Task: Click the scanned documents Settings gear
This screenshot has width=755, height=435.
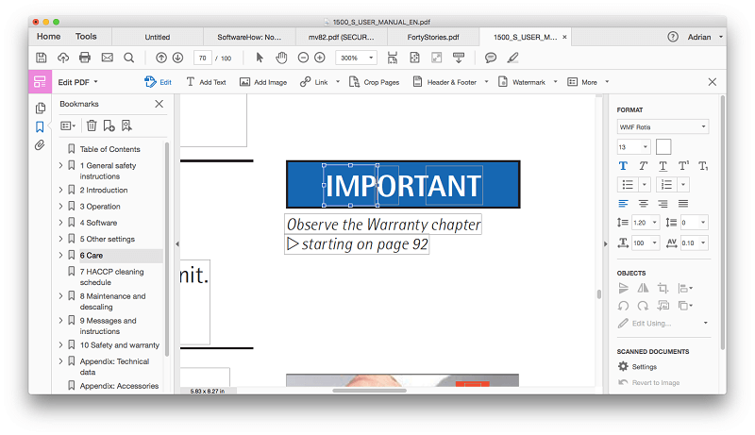Action: [623, 366]
